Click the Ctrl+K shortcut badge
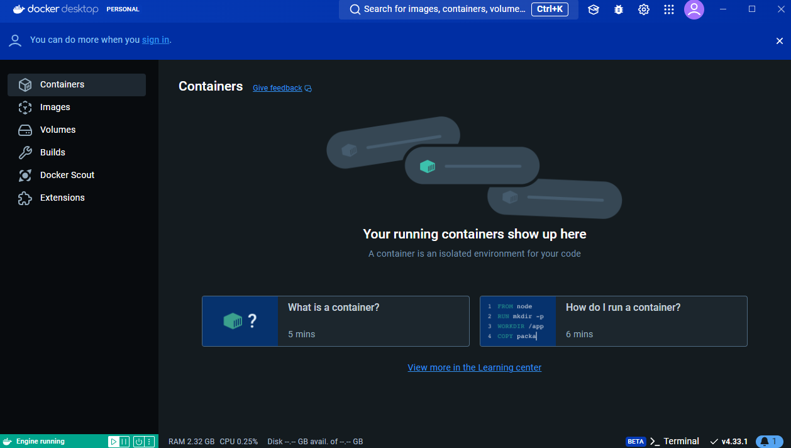 pyautogui.click(x=550, y=9)
